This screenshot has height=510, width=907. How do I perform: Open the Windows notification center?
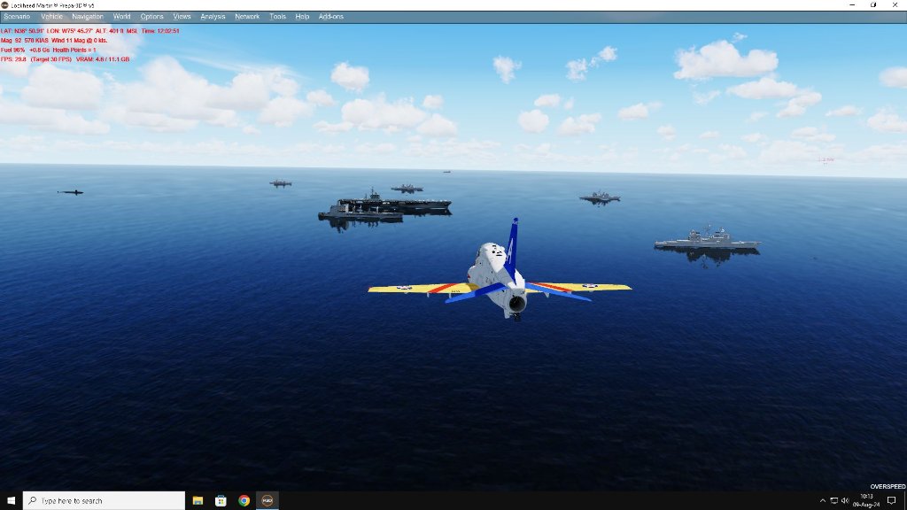(x=891, y=500)
